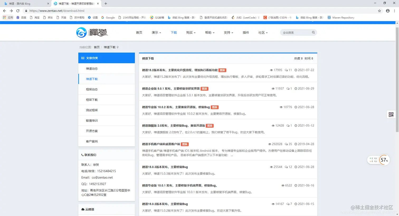This screenshot has width=399, height=216.
Task: Expand the 演示 dropdown menu
Action: (156, 32)
